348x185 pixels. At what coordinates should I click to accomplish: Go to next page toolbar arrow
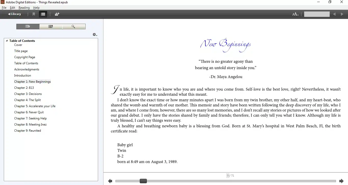pos(342,14)
